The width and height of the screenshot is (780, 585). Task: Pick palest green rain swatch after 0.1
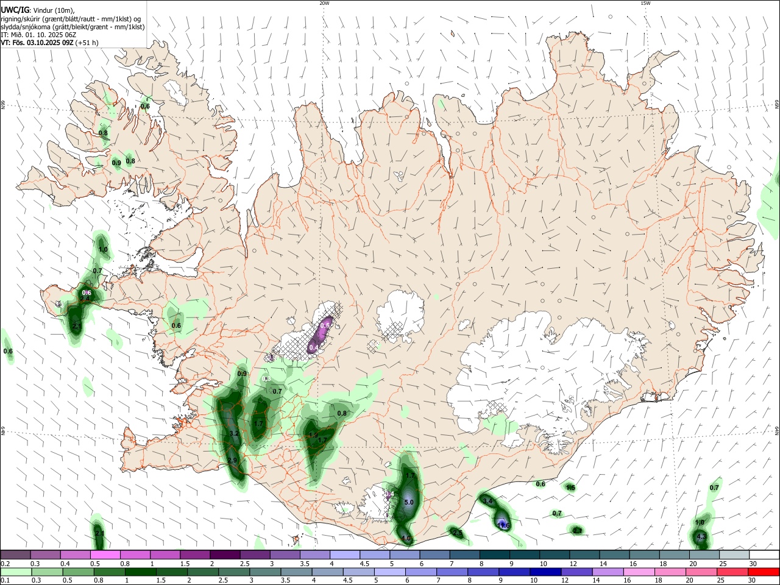click(x=15, y=572)
